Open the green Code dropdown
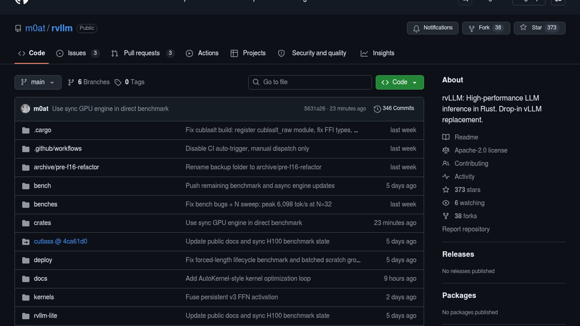This screenshot has width=580, height=326. 399,82
